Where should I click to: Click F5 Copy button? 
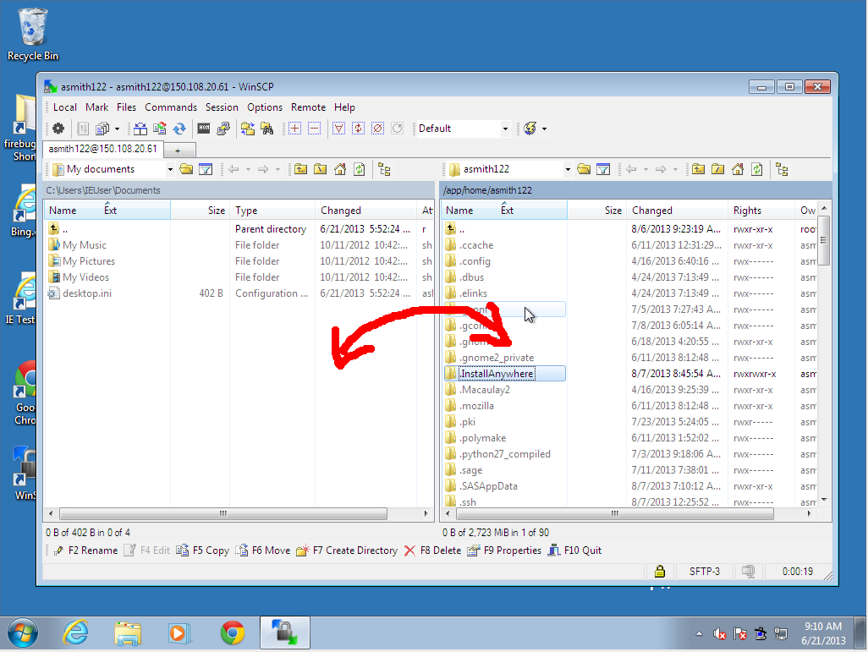click(202, 551)
